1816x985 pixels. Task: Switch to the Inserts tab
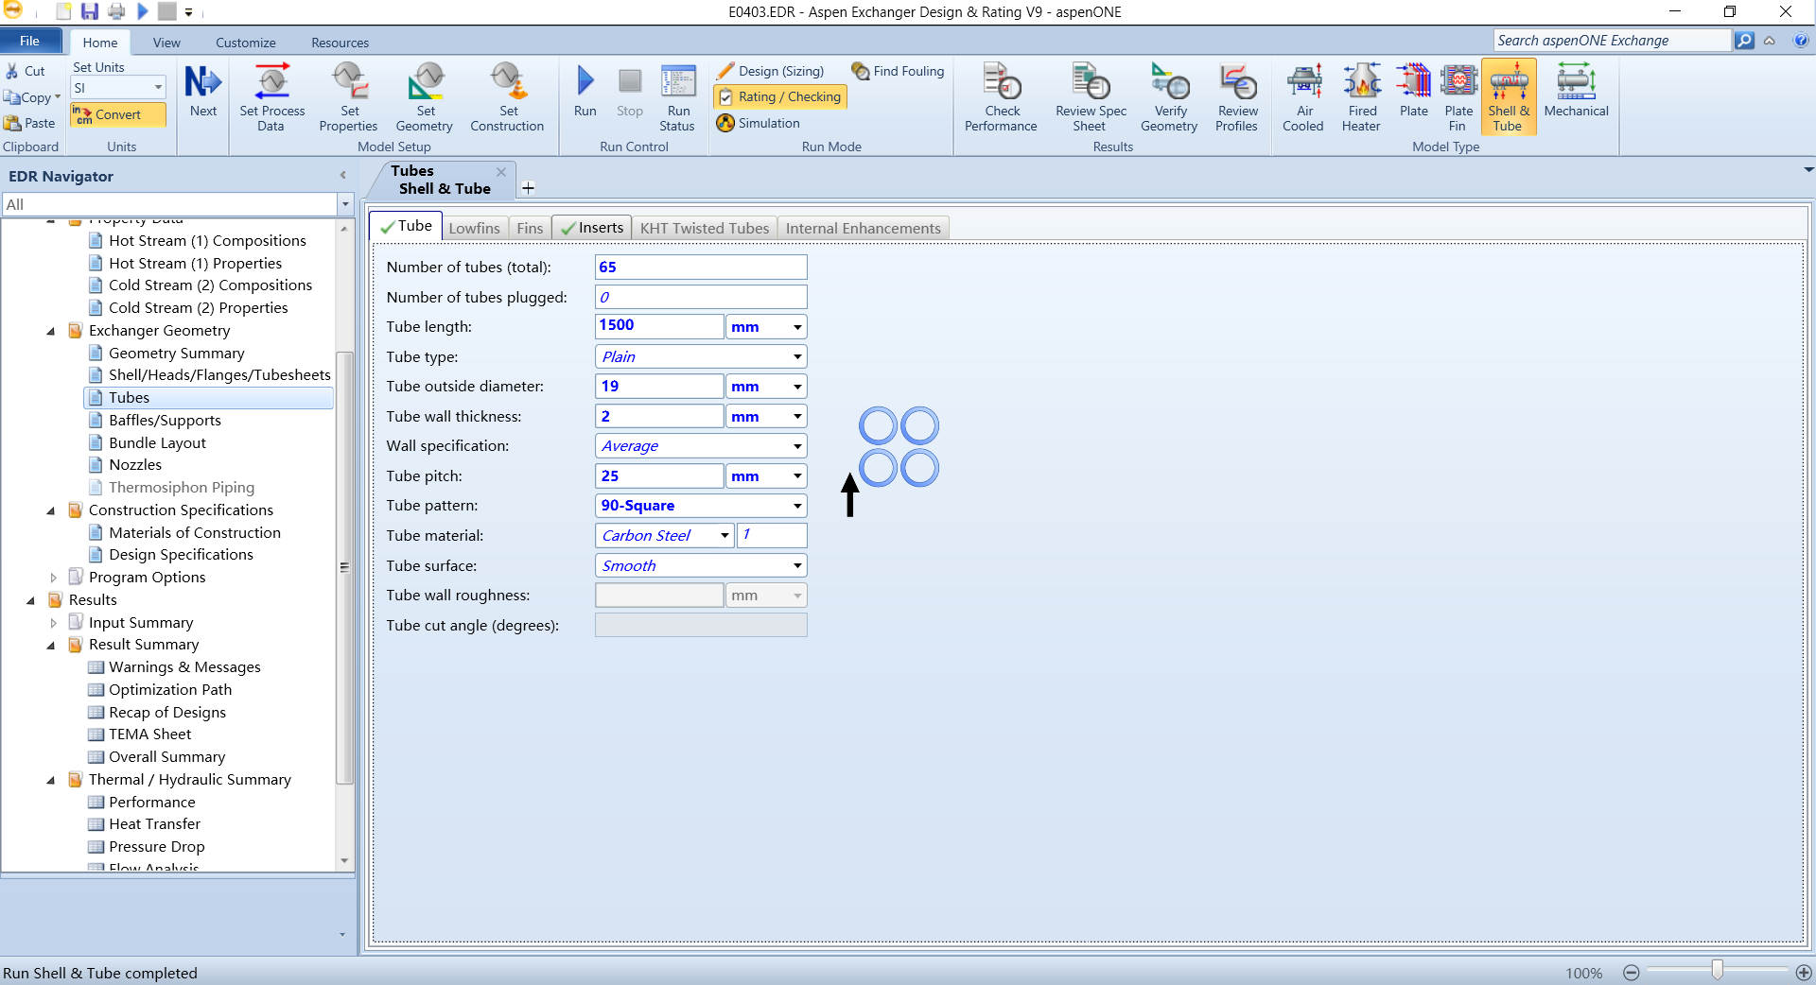(x=592, y=228)
